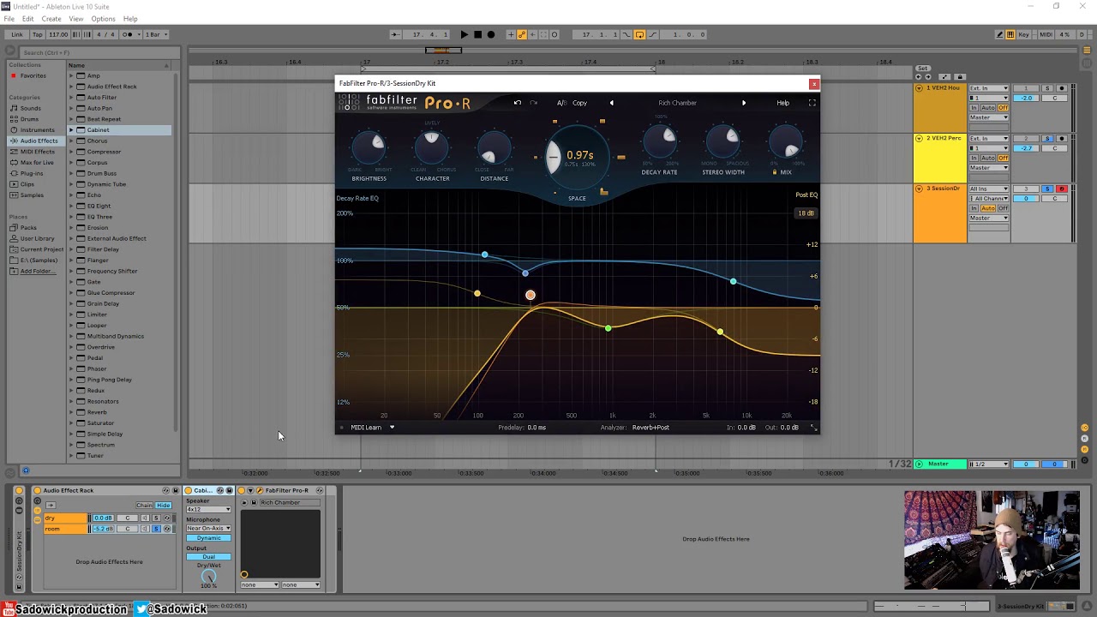Solo the 1 VEH2 Hou track
This screenshot has height=617, width=1097.
tap(1047, 88)
